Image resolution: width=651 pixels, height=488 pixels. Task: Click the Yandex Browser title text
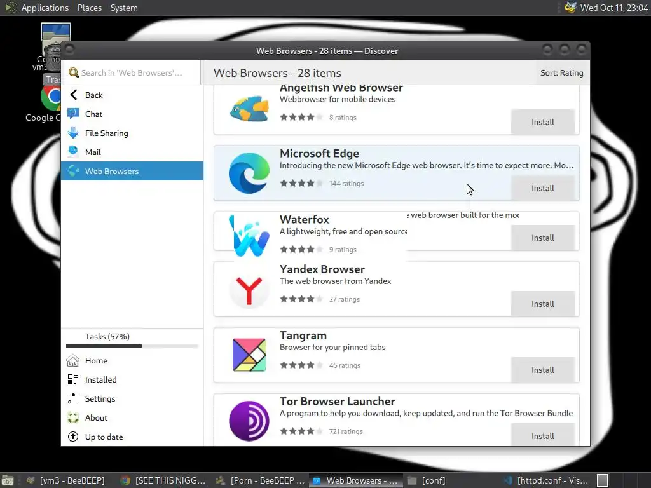point(322,269)
